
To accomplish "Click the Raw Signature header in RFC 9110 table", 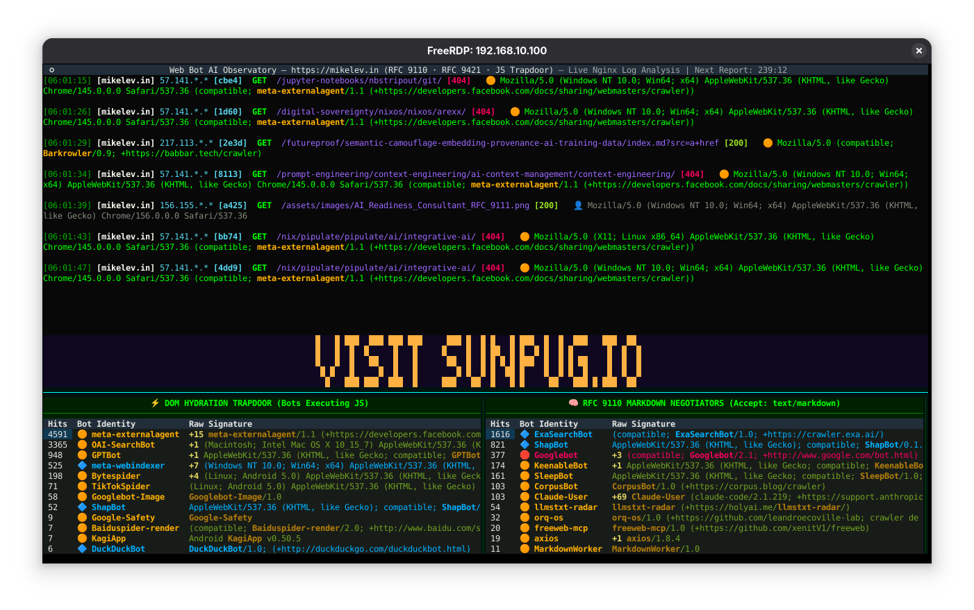I will [643, 424].
